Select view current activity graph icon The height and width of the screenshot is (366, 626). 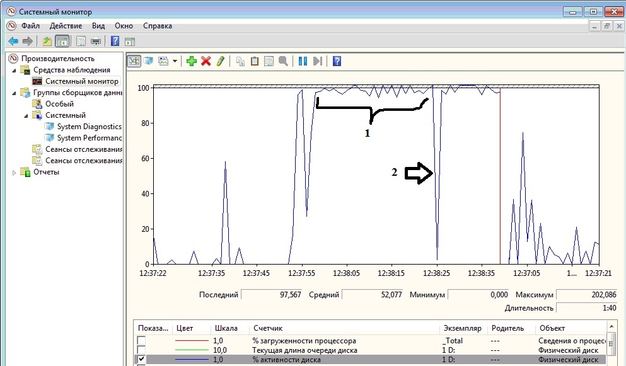[x=134, y=61]
